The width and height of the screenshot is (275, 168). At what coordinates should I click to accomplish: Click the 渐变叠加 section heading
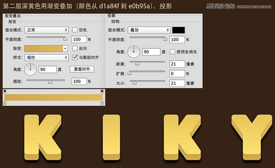tap(13, 16)
